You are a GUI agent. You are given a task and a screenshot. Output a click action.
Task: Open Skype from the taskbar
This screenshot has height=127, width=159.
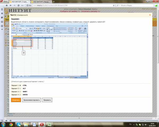pos(19,125)
